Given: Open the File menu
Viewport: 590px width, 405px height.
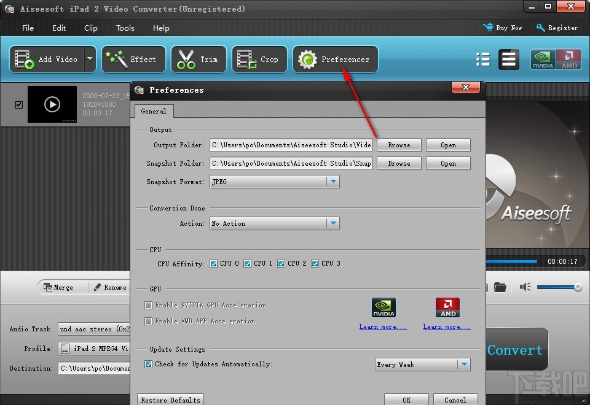Looking at the screenshot, I should pyautogui.click(x=28, y=28).
